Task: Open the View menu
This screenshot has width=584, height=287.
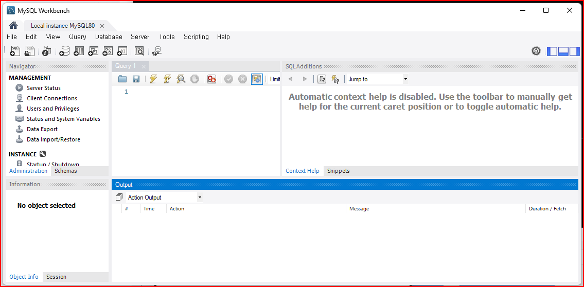Action: 54,37
